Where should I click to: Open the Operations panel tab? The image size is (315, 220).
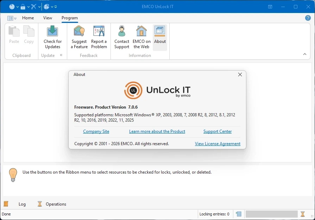(x=56, y=204)
